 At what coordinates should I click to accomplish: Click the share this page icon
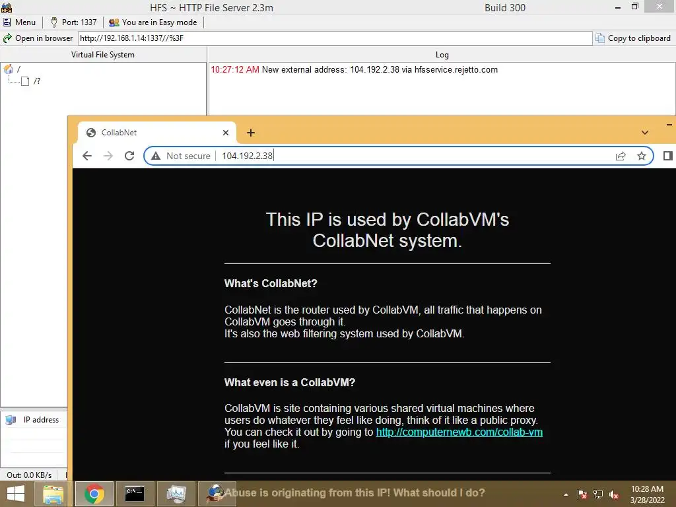[x=621, y=156]
